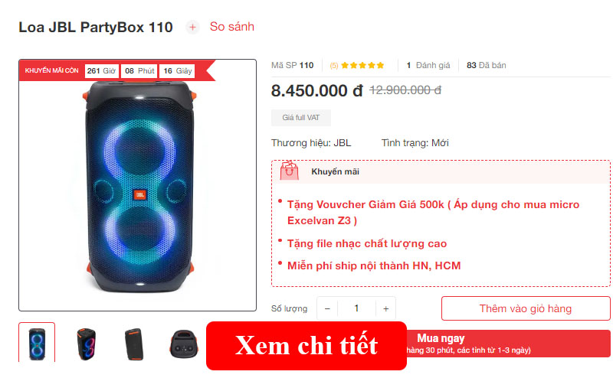Click the Giá full VAT badge
The height and width of the screenshot is (378, 613).
coord(301,118)
